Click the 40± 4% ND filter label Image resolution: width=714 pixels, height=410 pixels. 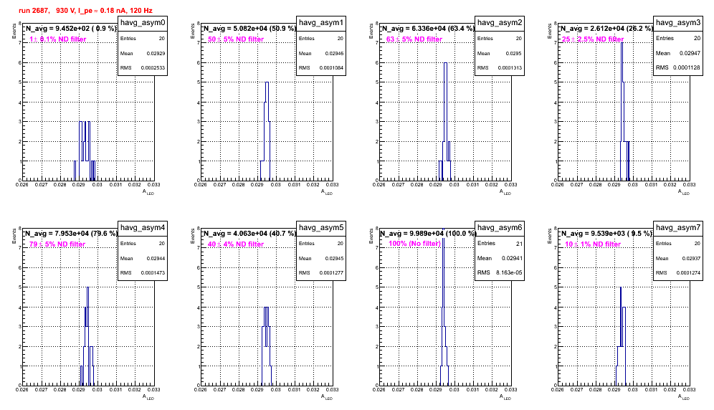pyautogui.click(x=235, y=244)
